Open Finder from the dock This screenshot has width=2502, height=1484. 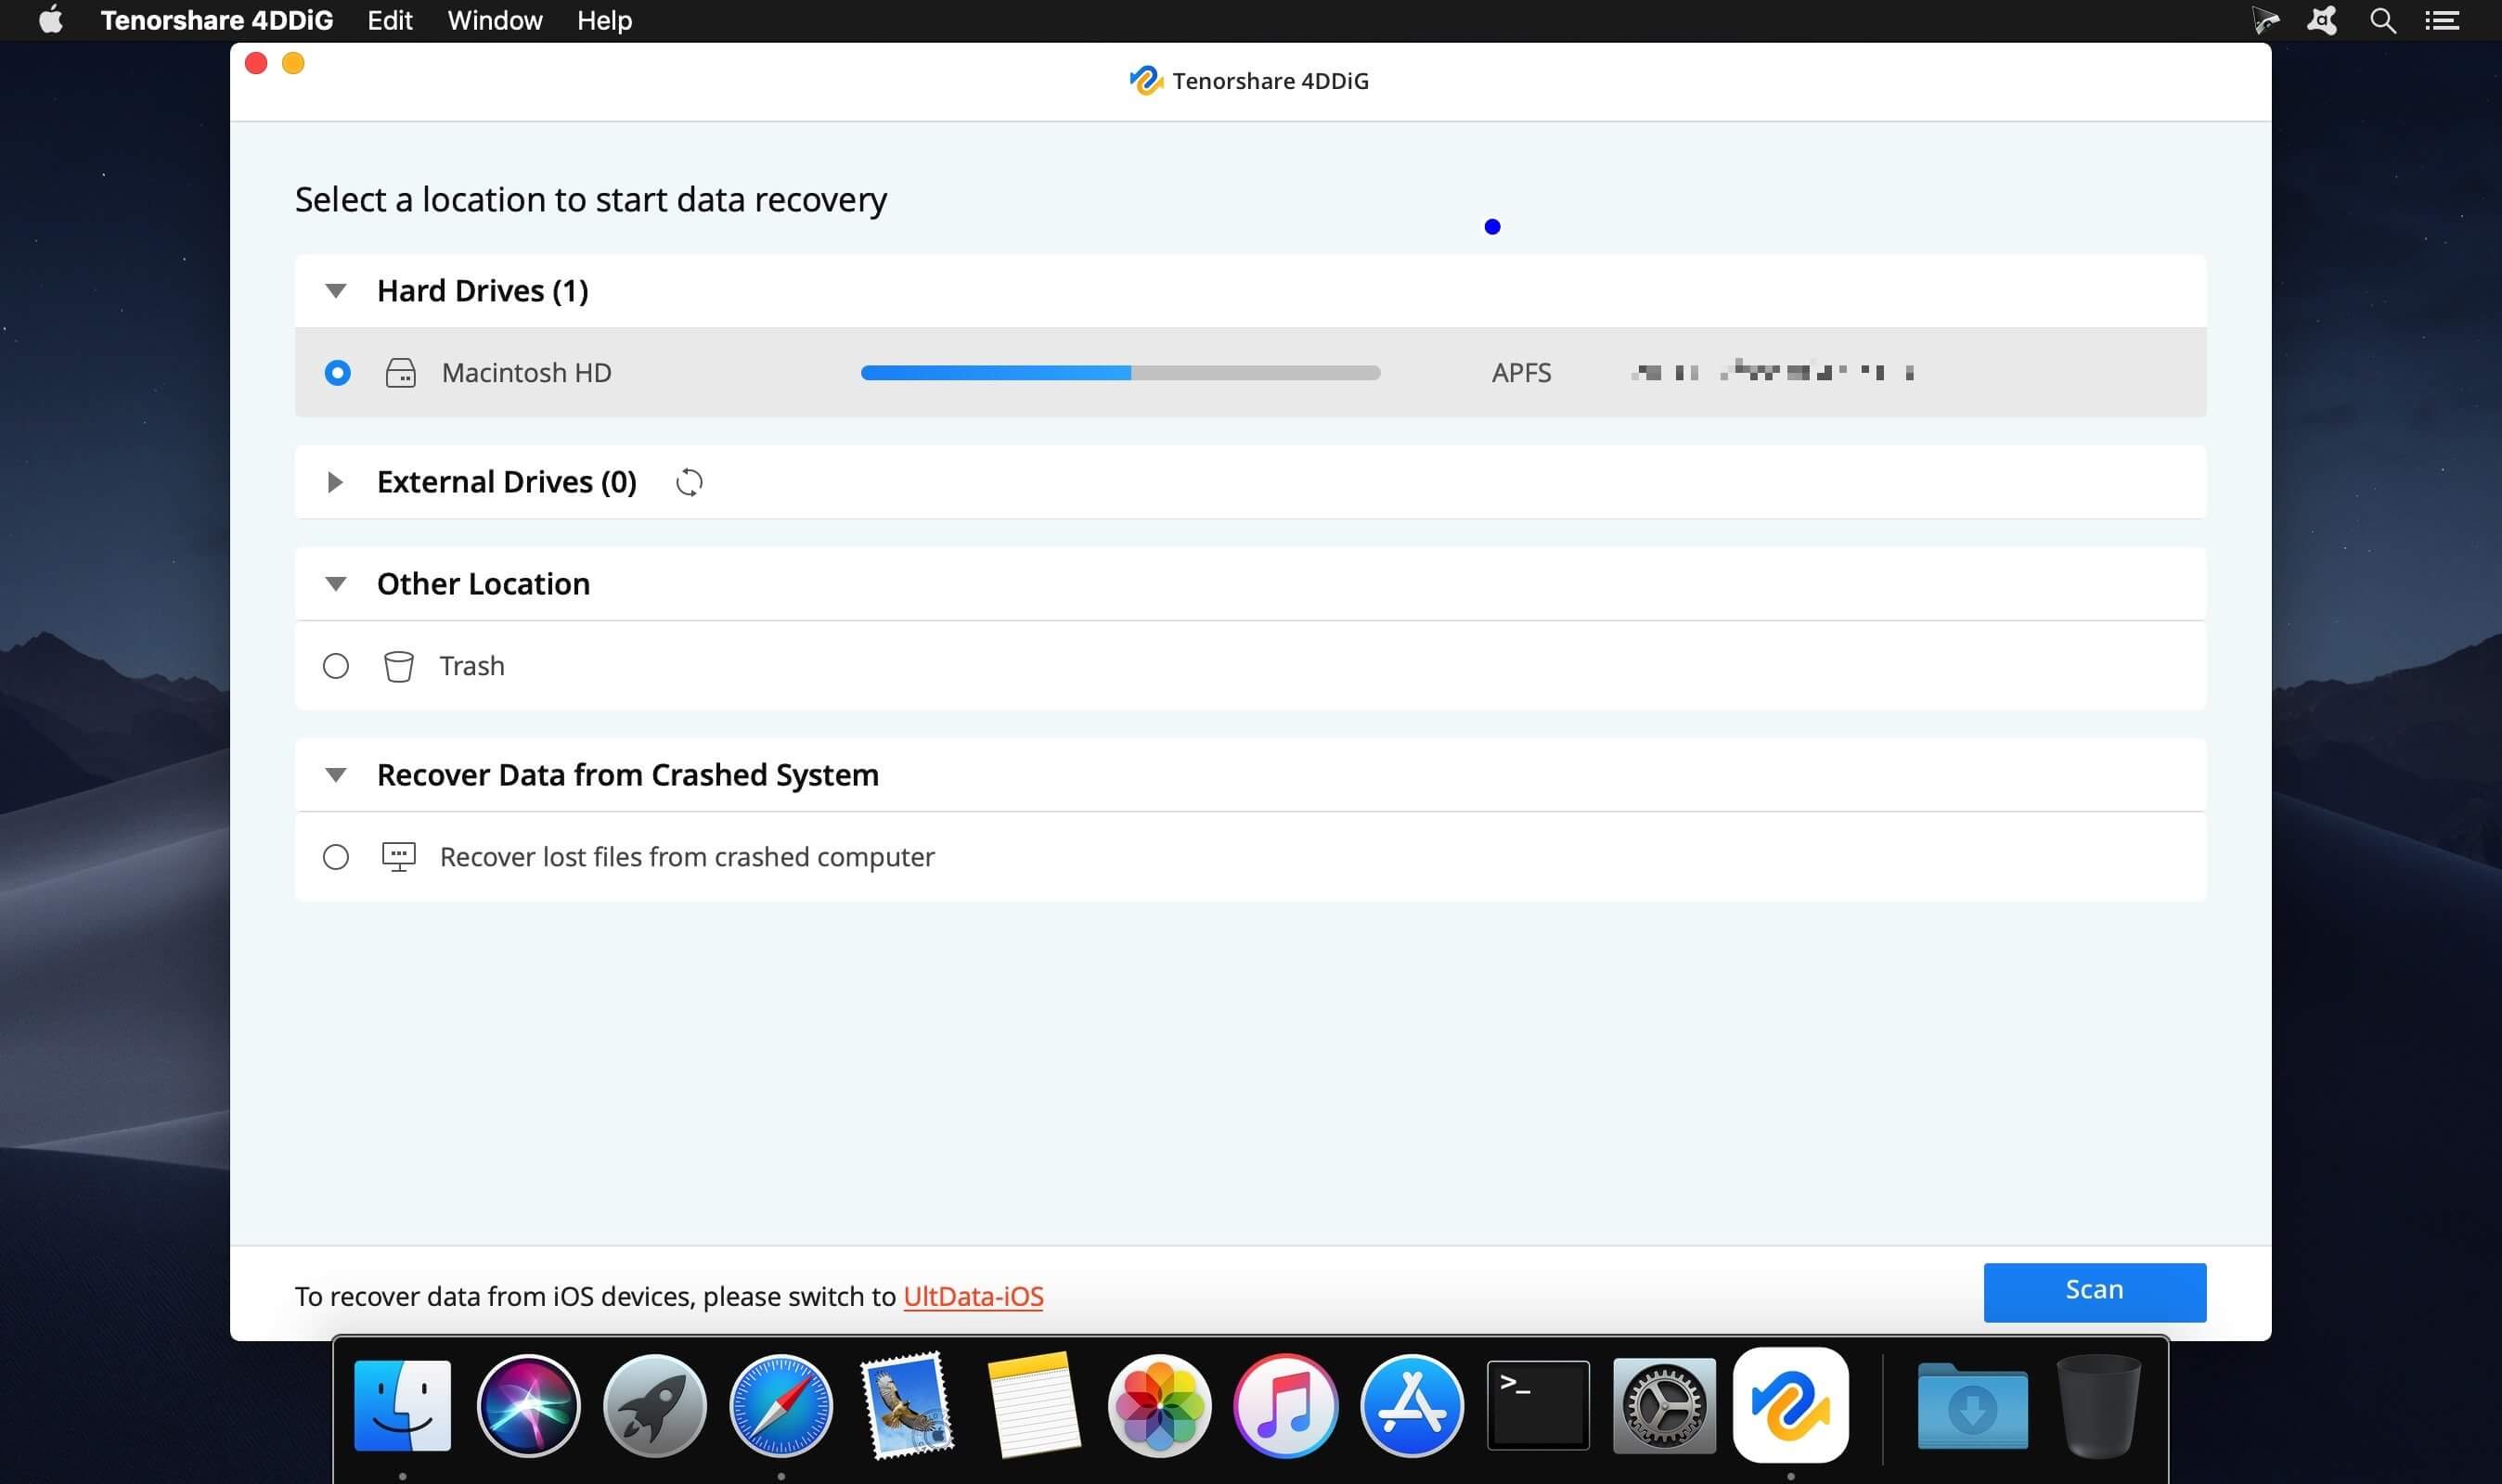(403, 1404)
